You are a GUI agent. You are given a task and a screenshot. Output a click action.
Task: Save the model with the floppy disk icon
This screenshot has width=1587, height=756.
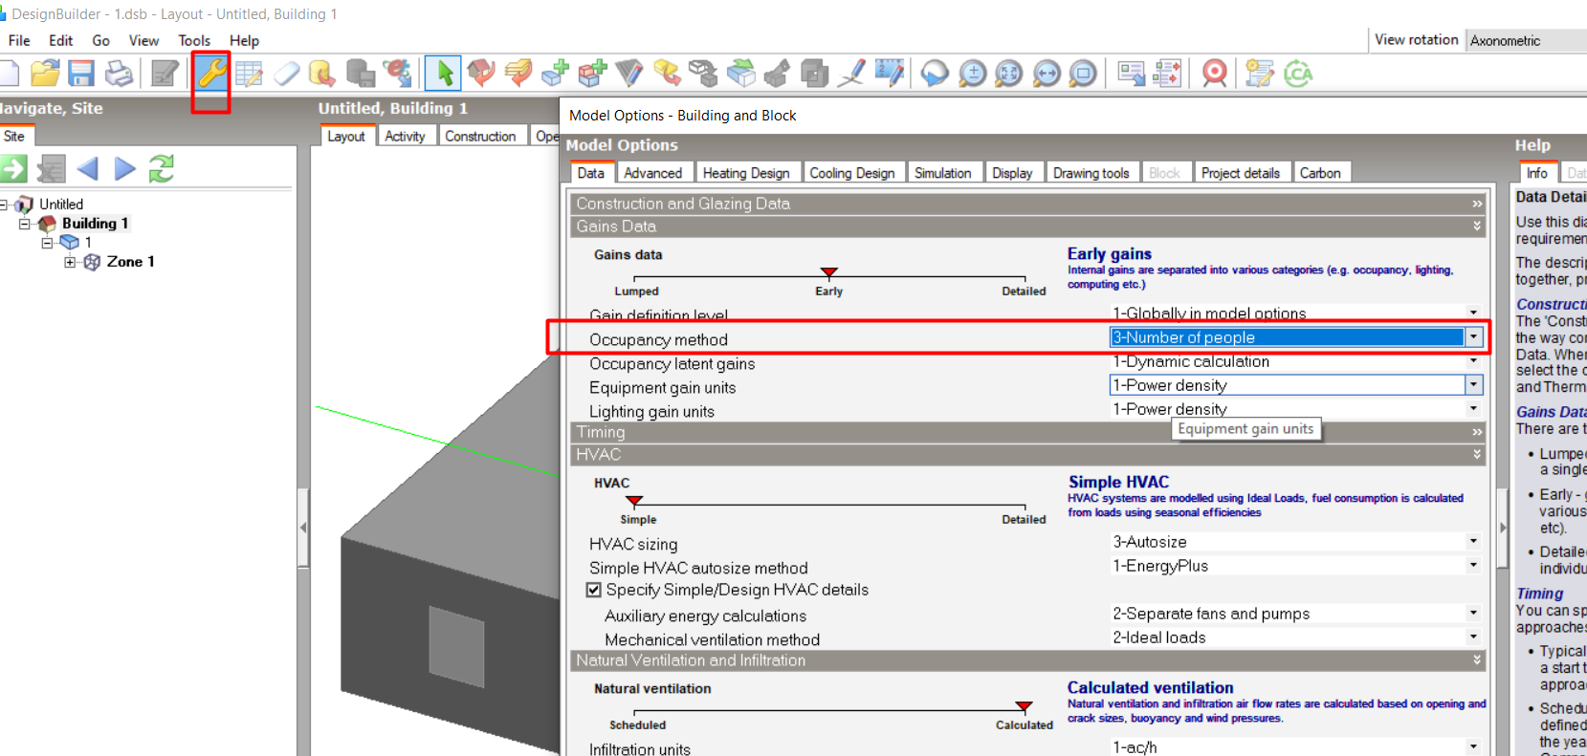coord(81,74)
